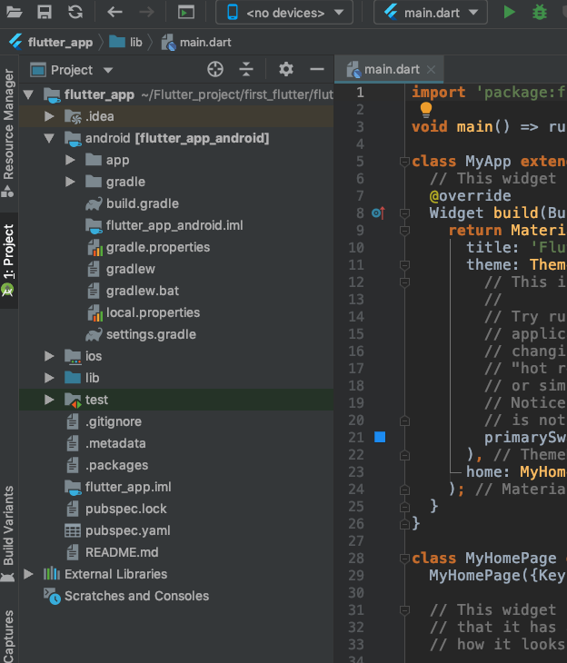Toggle the 1: Project tool window tab
The width and height of the screenshot is (567, 663).
click(x=8, y=261)
